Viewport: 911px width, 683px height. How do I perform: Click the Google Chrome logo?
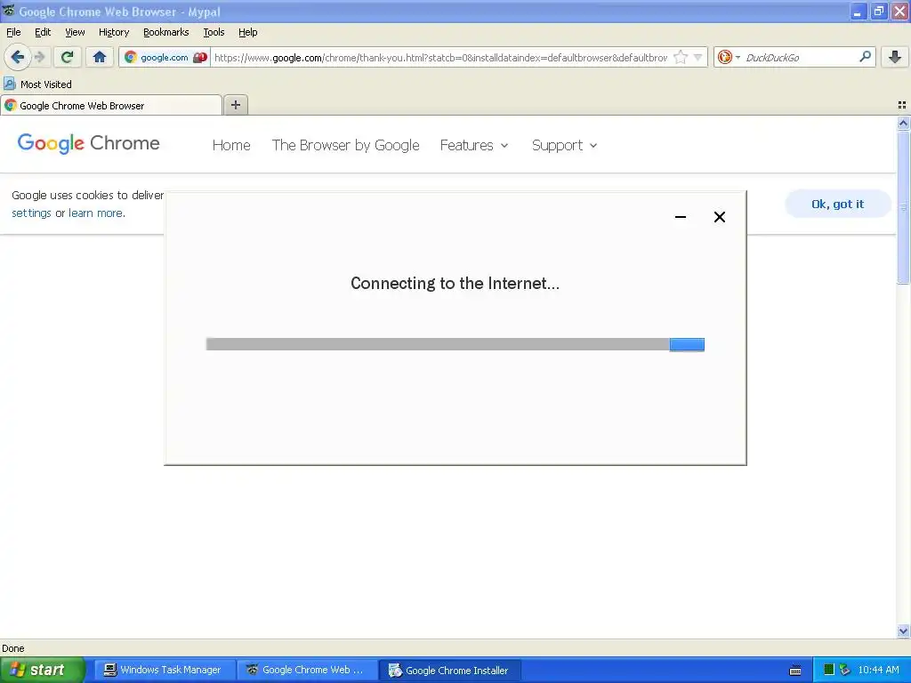tap(88, 143)
